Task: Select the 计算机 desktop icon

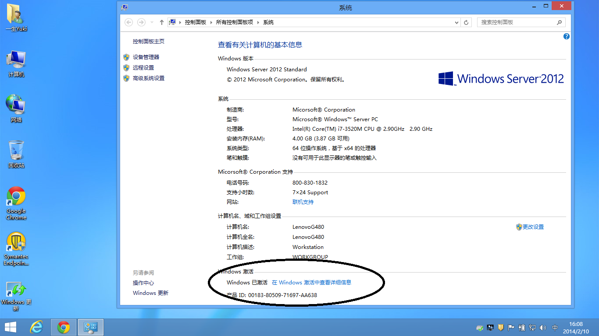Action: coord(16,64)
